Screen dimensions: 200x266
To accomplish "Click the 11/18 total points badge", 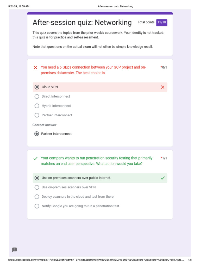I will click(162, 22).
